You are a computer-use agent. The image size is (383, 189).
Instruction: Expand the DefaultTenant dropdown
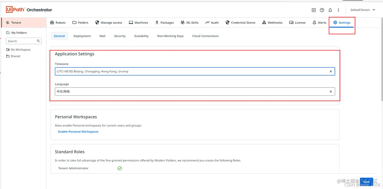click(x=363, y=10)
